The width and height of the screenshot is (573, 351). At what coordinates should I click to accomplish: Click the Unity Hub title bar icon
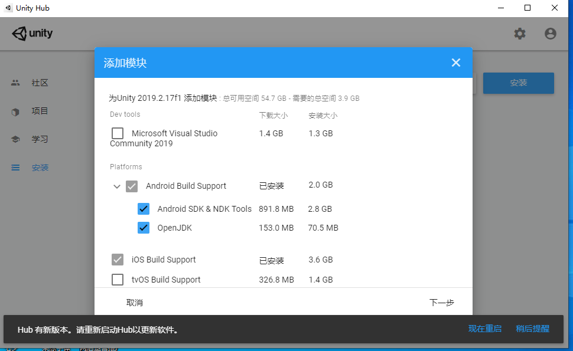8,8
